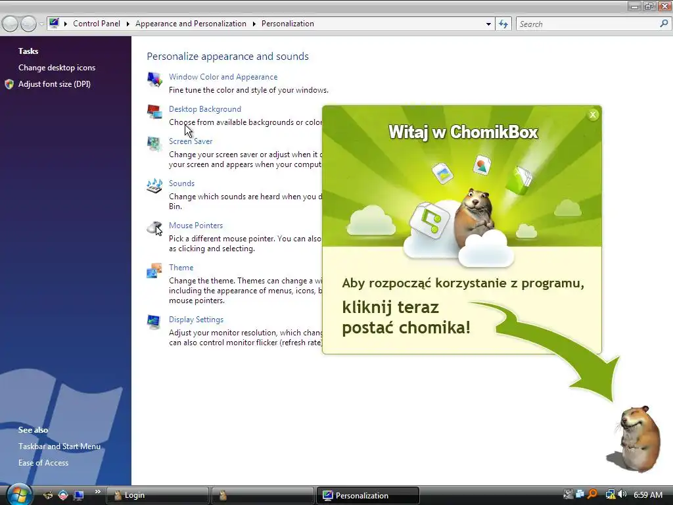Open Ease of Access link

43,462
